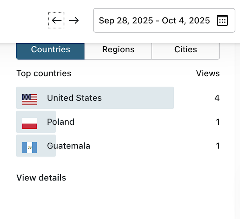Open the Sep 28 - Oct 4 date range
Screen dimensions: 240x219
[x=154, y=20]
